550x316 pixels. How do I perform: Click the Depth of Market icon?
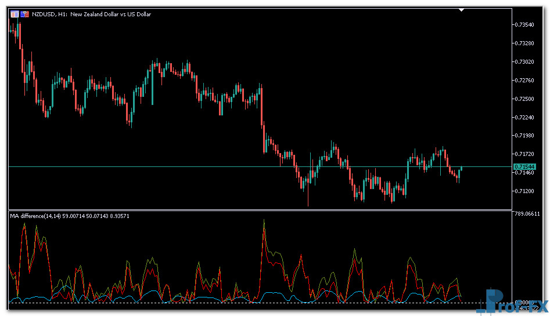point(25,14)
